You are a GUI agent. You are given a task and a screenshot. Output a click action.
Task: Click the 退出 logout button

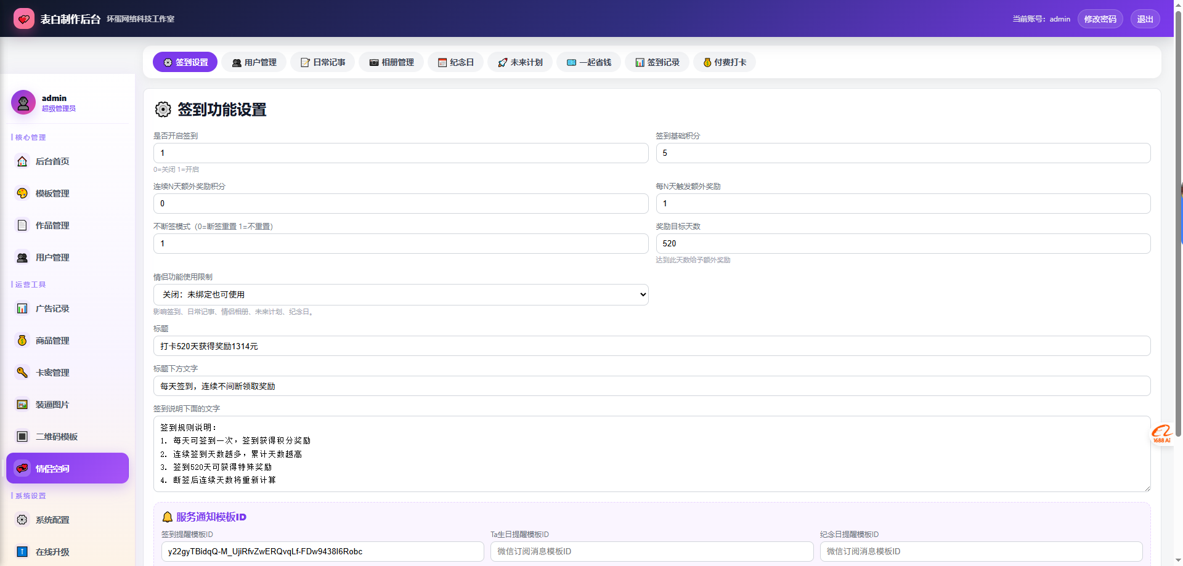1145,19
